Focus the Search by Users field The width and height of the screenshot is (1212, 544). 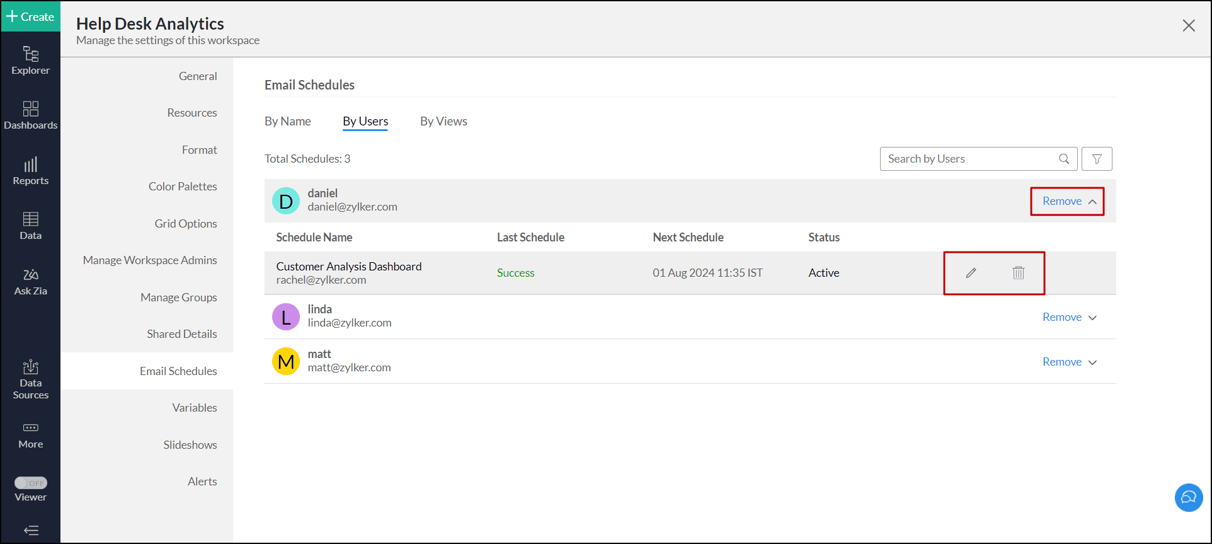pyautogui.click(x=970, y=159)
